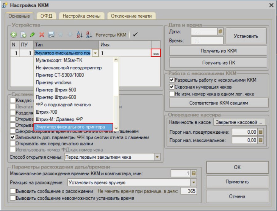Click the greyed move-down arrow icon
Viewport: 277px width, 211px height.
pos(70,35)
